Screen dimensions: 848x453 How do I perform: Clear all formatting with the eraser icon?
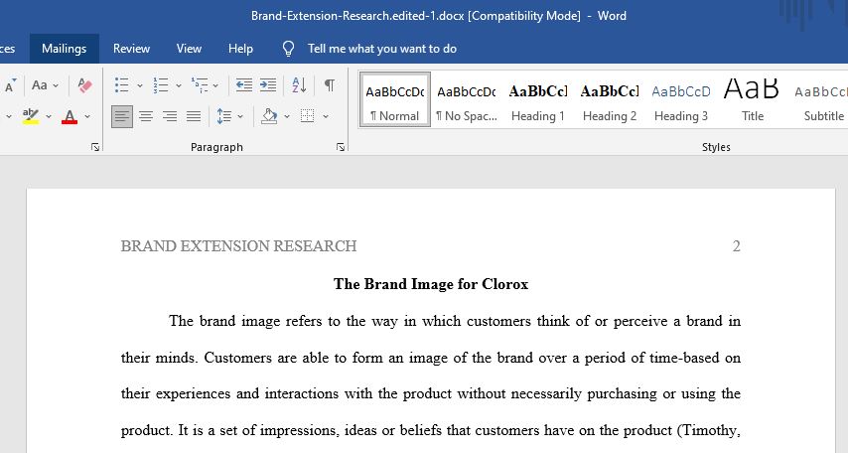[84, 85]
